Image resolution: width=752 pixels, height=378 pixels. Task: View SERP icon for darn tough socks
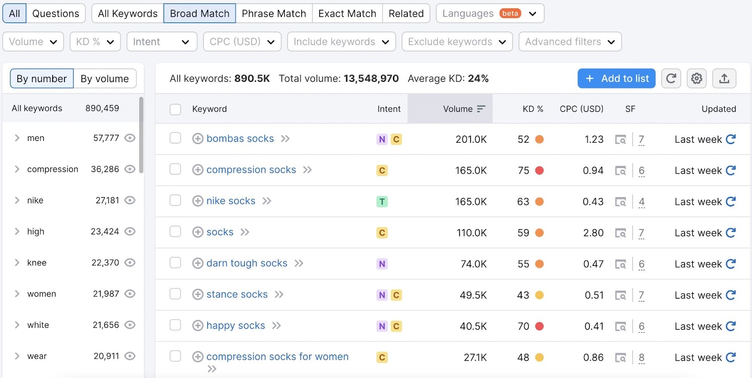[x=621, y=264]
